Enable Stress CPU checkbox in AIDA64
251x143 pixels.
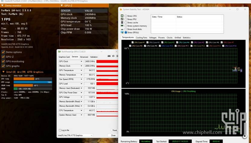coord(126,16)
